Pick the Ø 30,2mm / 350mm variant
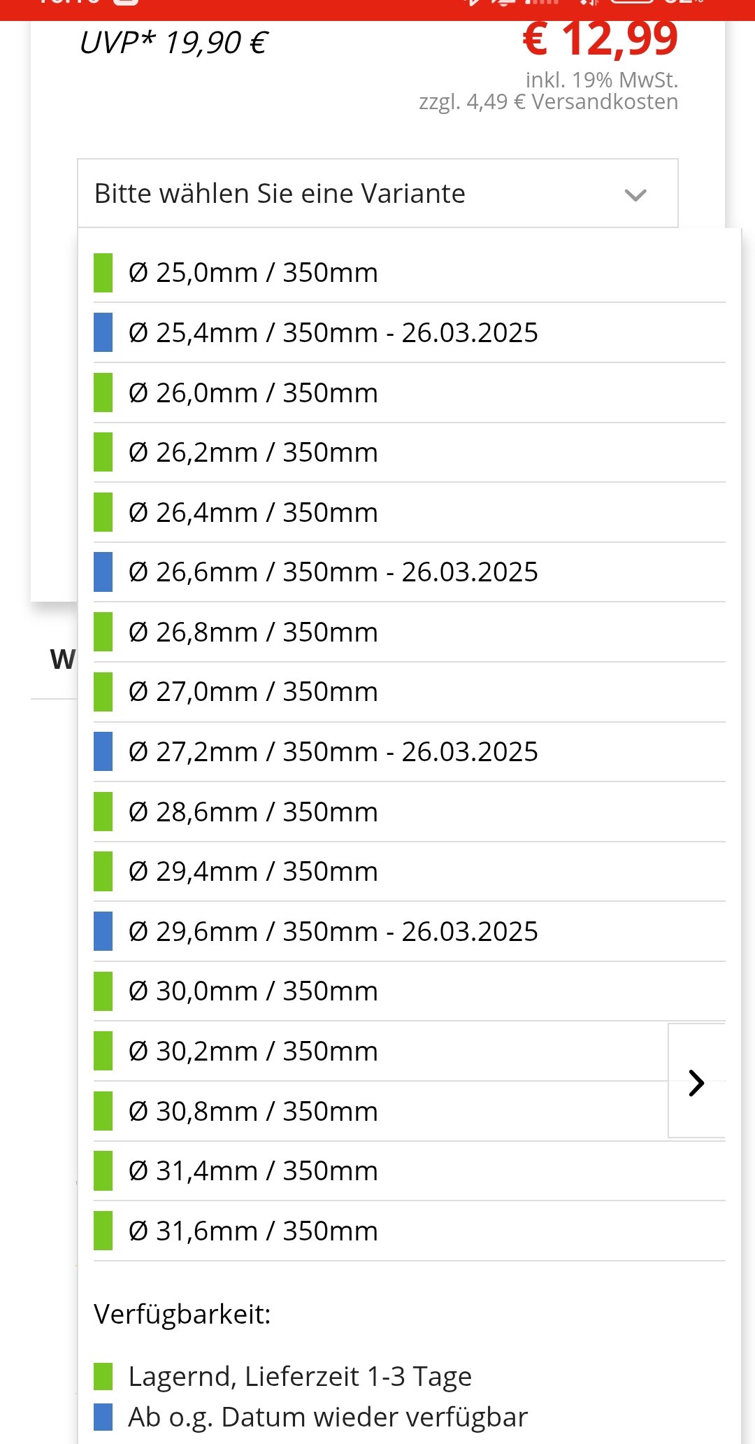 (253, 1052)
